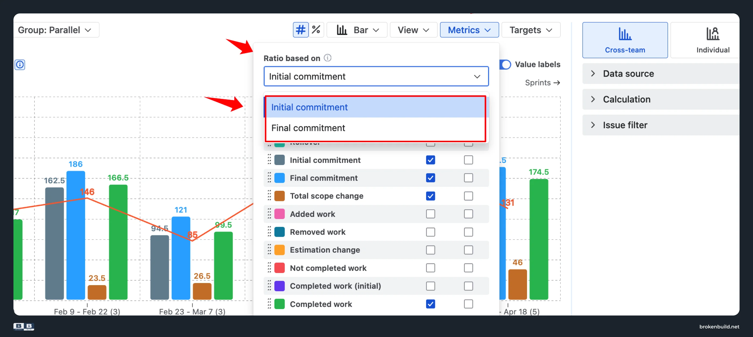This screenshot has width=753, height=337.
Task: Check Estimation change first checkbox
Action: 430,250
